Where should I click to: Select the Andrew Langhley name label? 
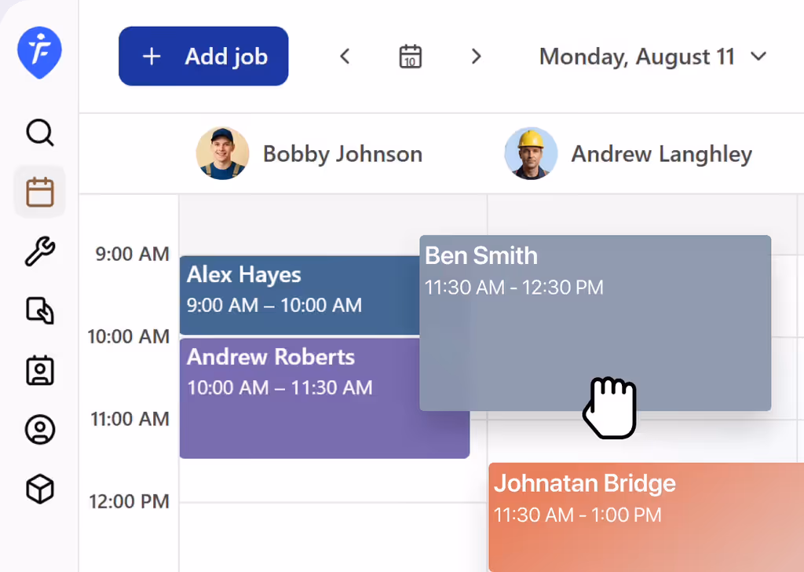click(661, 154)
